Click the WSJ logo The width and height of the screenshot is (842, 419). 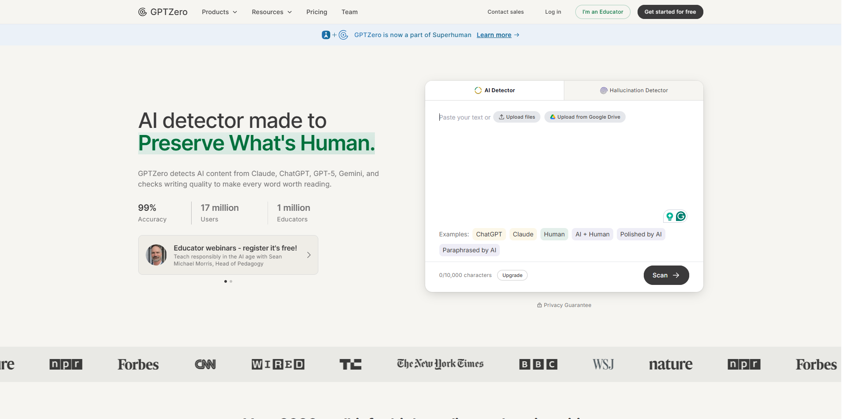click(603, 364)
